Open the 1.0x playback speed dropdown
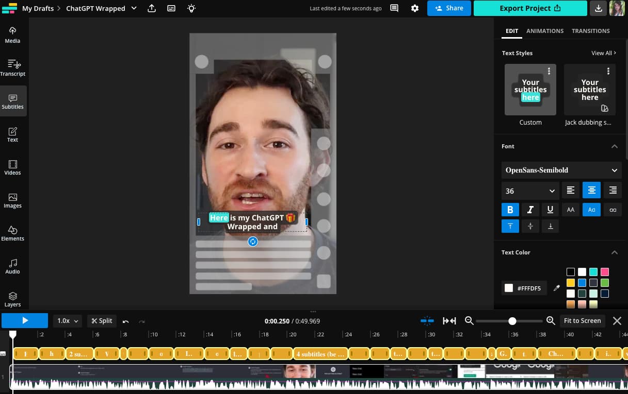The height and width of the screenshot is (394, 628). (x=68, y=321)
